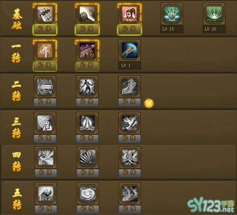Select the green burst skill LV 20
The width and height of the screenshot is (237, 215).
pos(214,14)
